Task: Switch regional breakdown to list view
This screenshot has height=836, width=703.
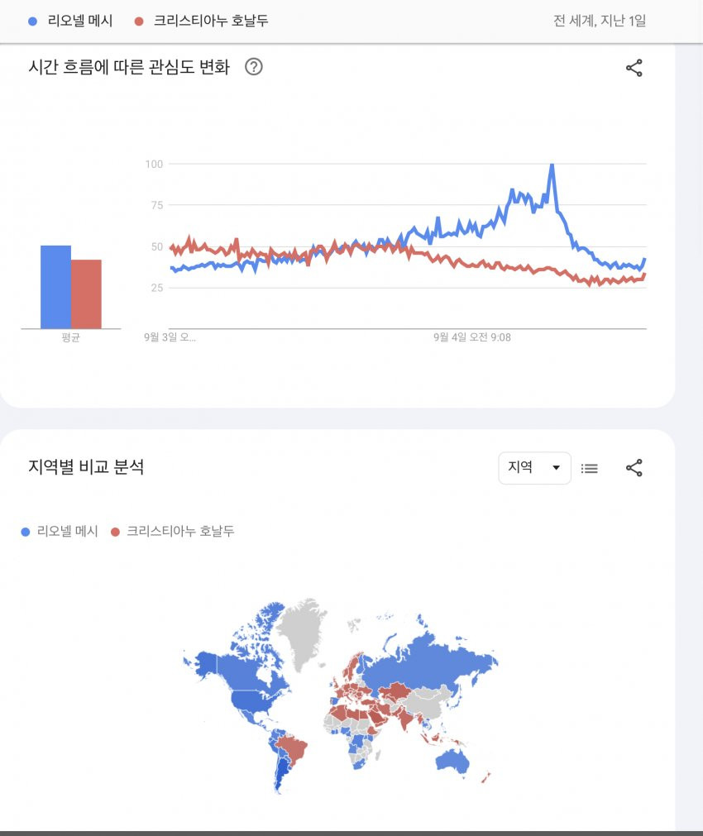Action: (590, 468)
